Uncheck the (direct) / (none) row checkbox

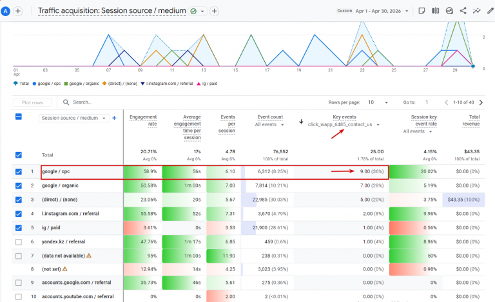click(19, 200)
